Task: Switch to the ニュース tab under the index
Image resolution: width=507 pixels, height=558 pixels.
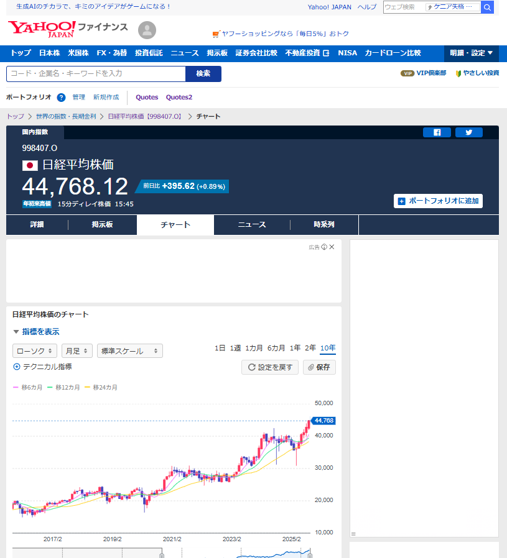Action: click(252, 224)
